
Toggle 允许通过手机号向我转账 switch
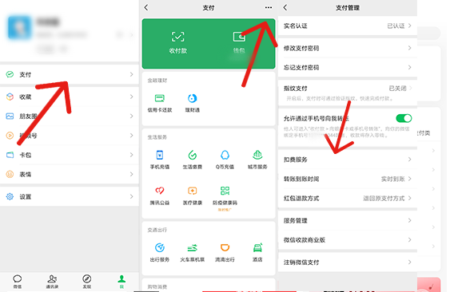[x=404, y=118]
